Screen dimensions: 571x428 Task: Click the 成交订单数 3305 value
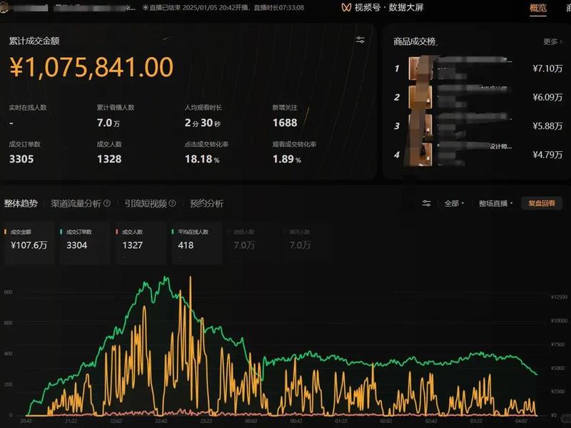(x=21, y=159)
